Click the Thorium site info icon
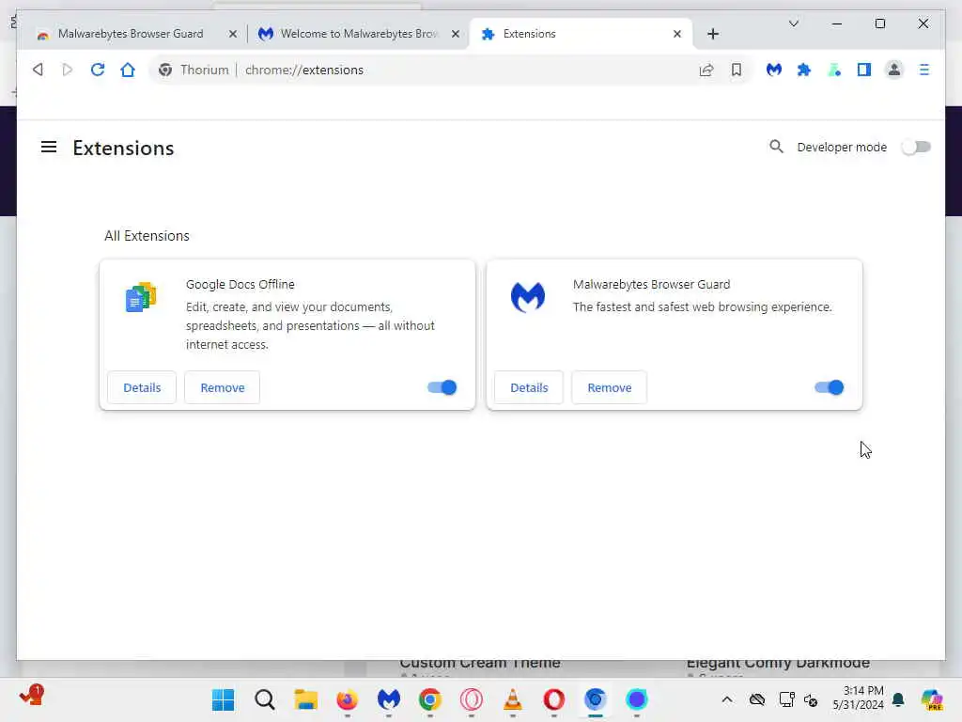The width and height of the screenshot is (962, 722). click(x=165, y=70)
